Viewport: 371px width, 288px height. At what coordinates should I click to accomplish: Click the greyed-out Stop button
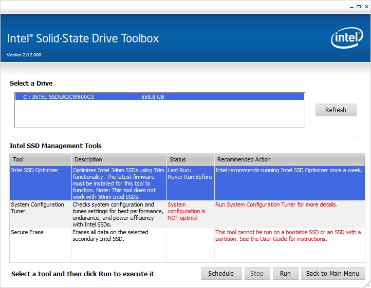[x=256, y=274]
